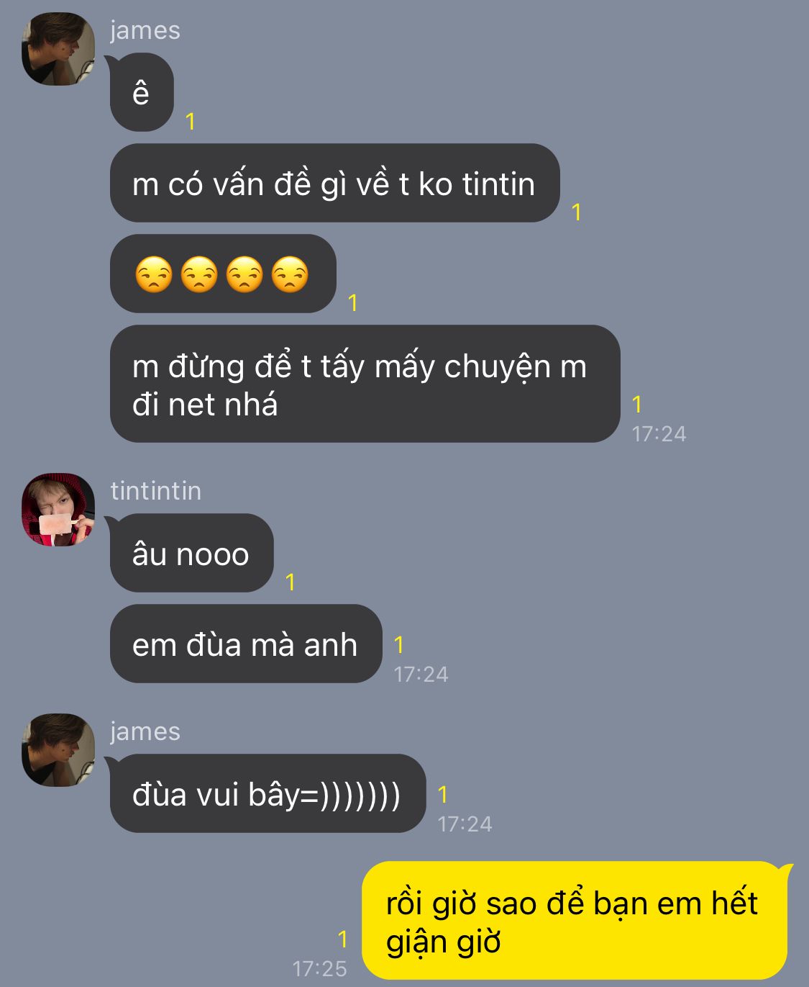Tap the "đùa vui bây=)))))))" message
Screen dimensions: 809x987
coord(268,793)
